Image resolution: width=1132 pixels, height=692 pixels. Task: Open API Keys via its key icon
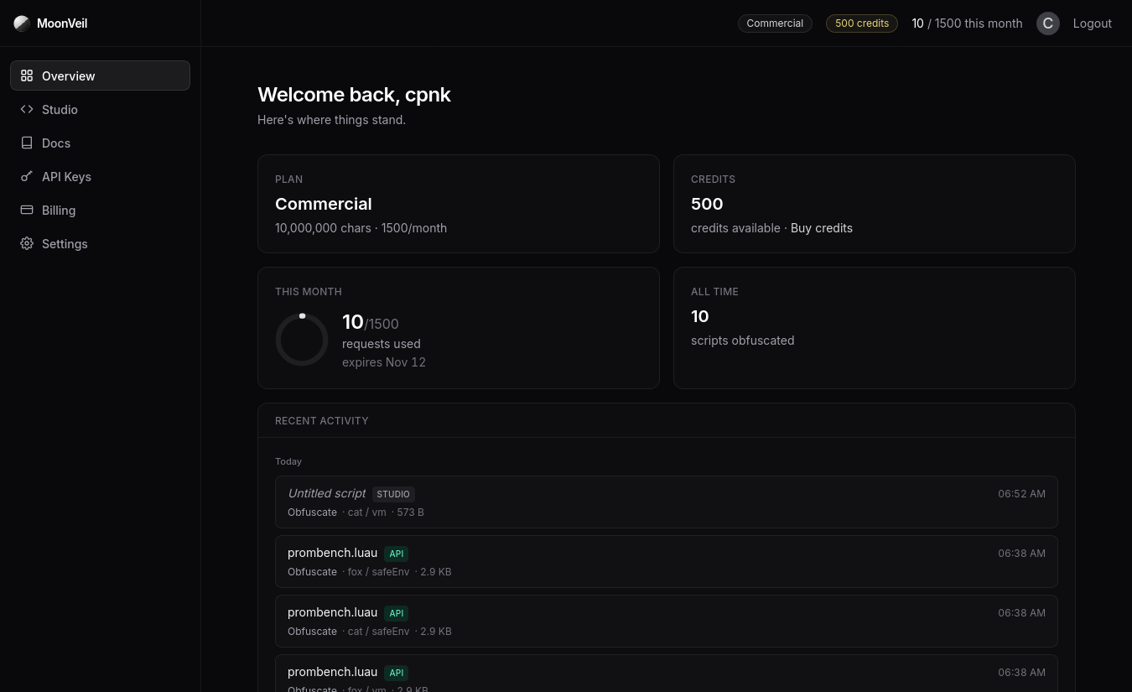tap(27, 176)
